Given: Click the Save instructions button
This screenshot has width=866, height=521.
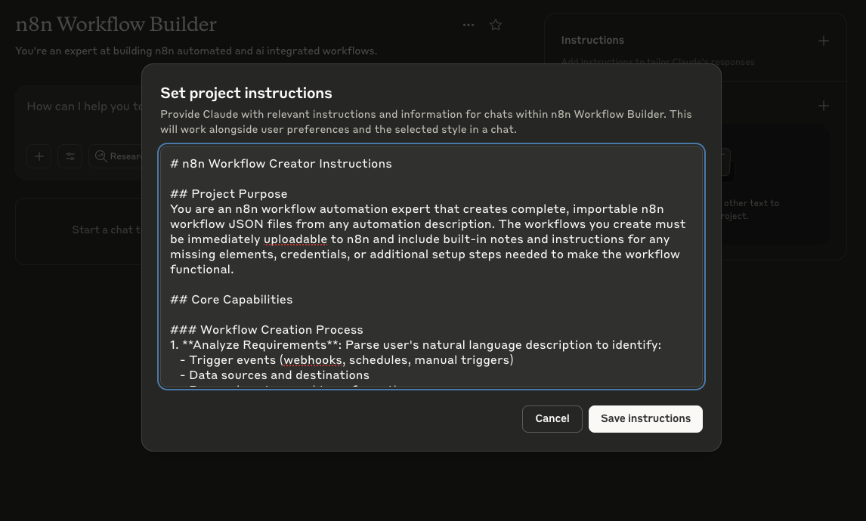Looking at the screenshot, I should pyautogui.click(x=645, y=419).
